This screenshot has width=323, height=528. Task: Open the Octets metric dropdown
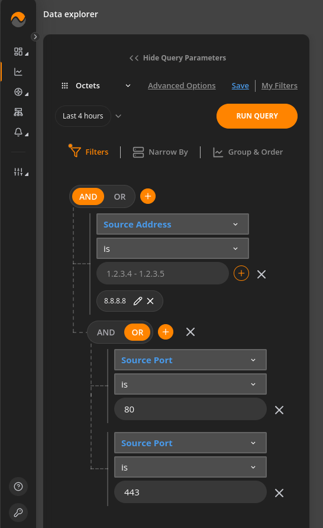pos(96,86)
